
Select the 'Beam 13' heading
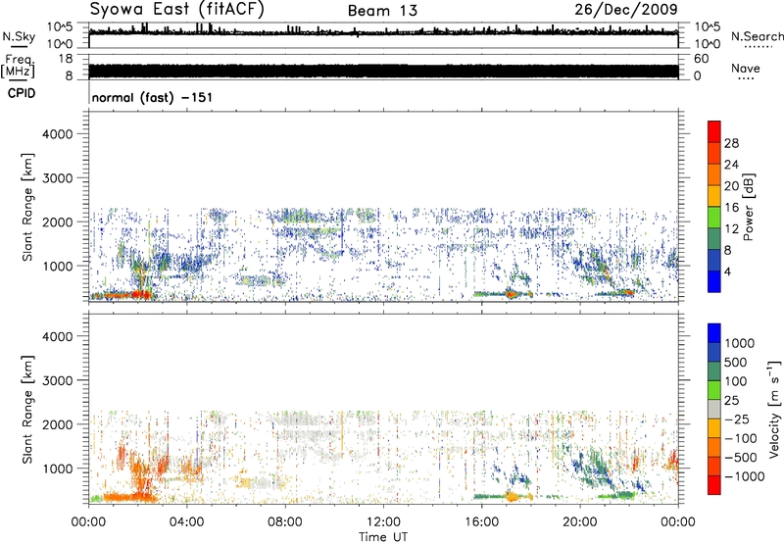pos(382,11)
